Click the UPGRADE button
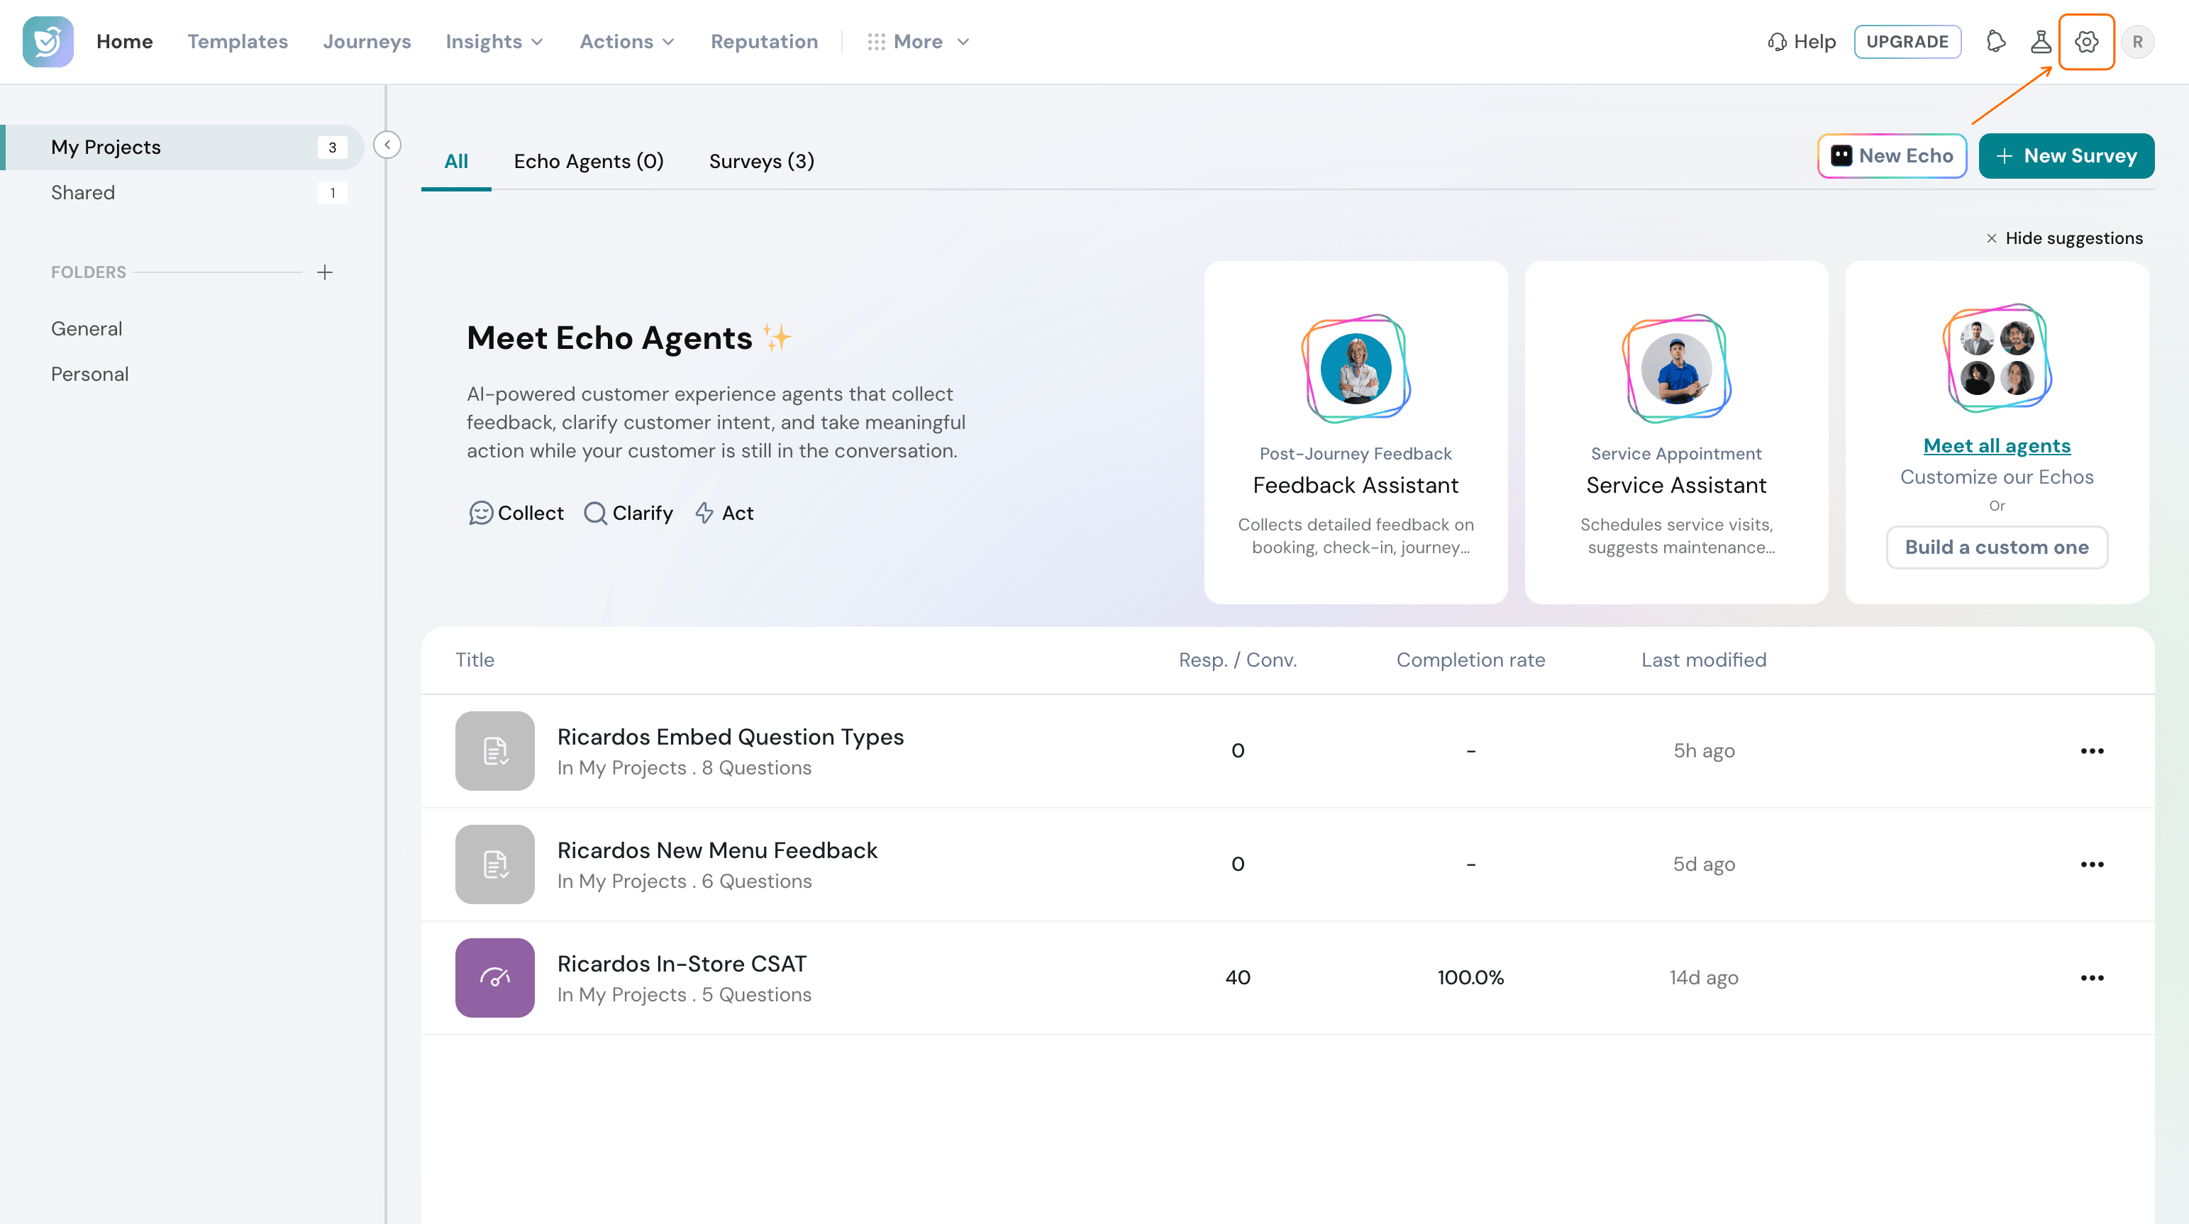 click(1907, 42)
